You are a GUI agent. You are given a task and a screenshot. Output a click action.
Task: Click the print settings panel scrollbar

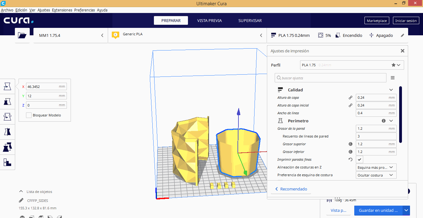pyautogui.click(x=400, y=115)
